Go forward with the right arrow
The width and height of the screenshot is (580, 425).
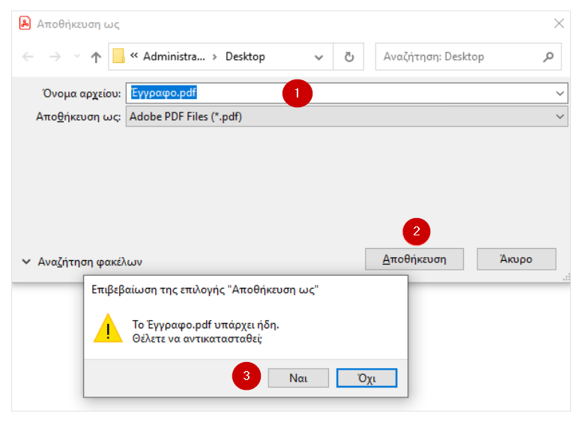tap(55, 57)
